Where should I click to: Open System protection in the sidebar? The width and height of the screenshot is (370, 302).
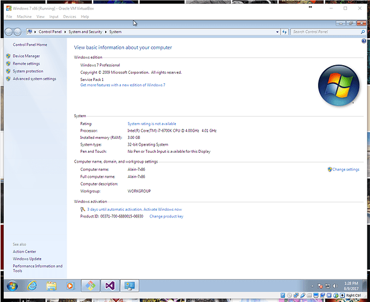(28, 71)
